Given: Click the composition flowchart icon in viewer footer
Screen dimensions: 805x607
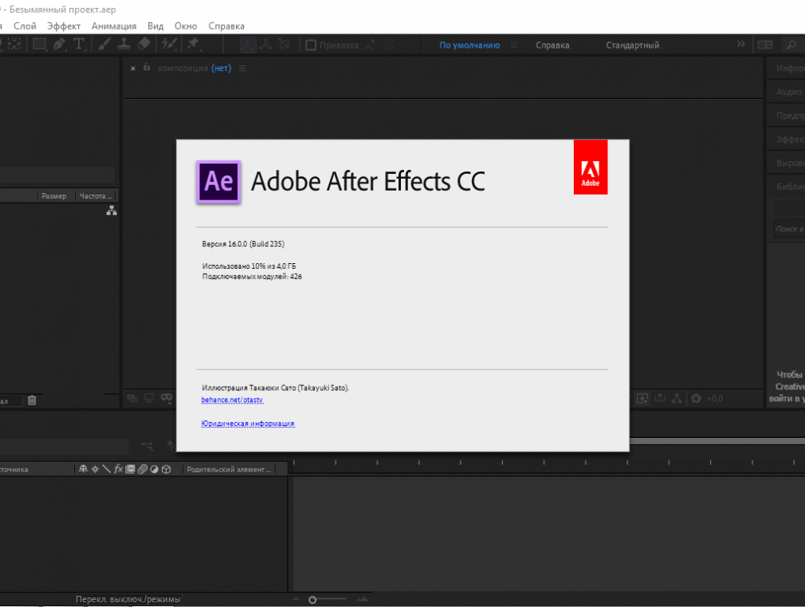Looking at the screenshot, I should pyautogui.click(x=677, y=398).
